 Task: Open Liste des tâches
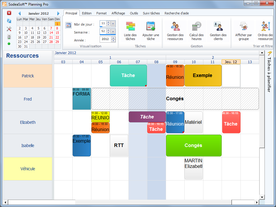coord(130,31)
